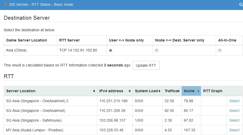Sort by IPv4 address column header
Image resolution: width=243 pixels, height=135 pixels.
pyautogui.click(x=111, y=91)
